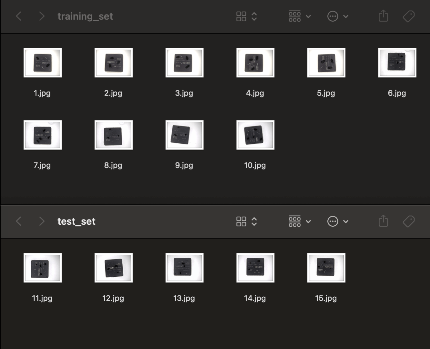Screen dimensions: 430x349
Task: Select the 7.jpg thumbnail
Action: (x=43, y=135)
